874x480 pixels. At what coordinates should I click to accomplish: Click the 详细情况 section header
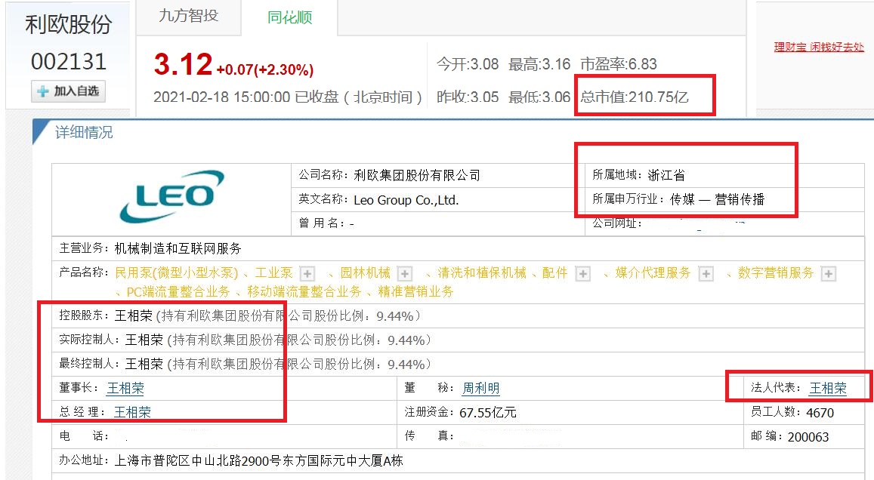point(84,133)
